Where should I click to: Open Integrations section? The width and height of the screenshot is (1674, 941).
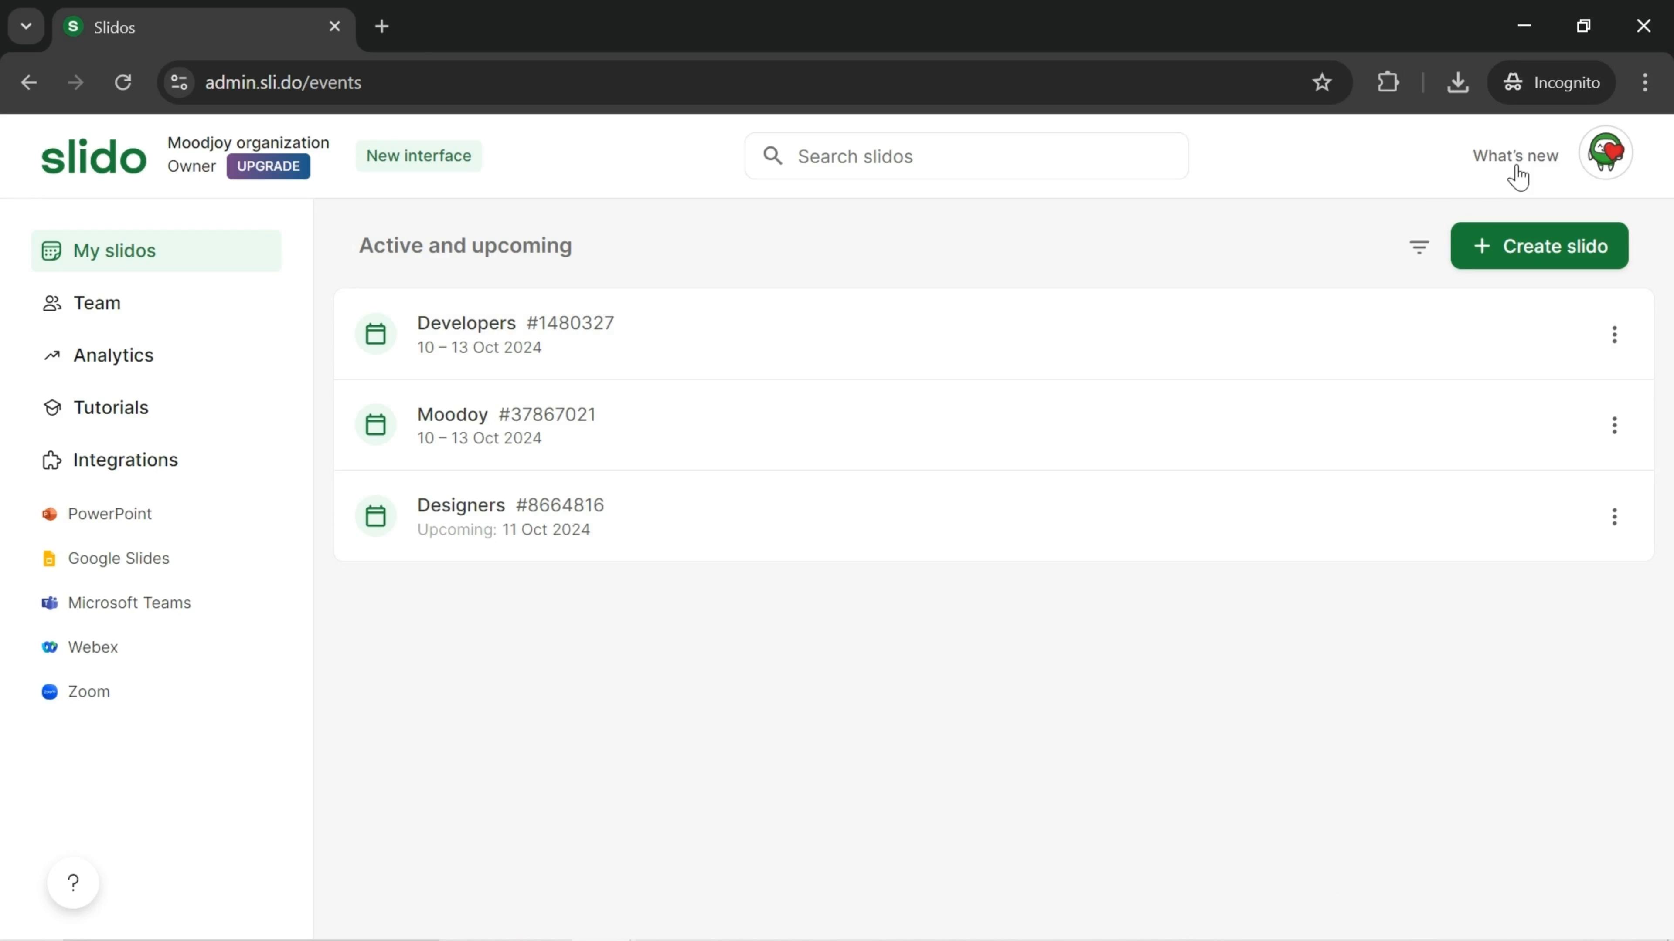(x=125, y=460)
